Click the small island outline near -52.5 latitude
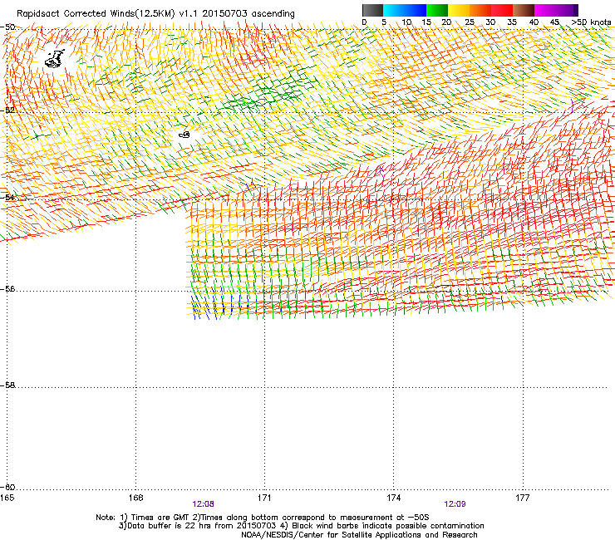This screenshot has height=540, width=615. point(184,135)
